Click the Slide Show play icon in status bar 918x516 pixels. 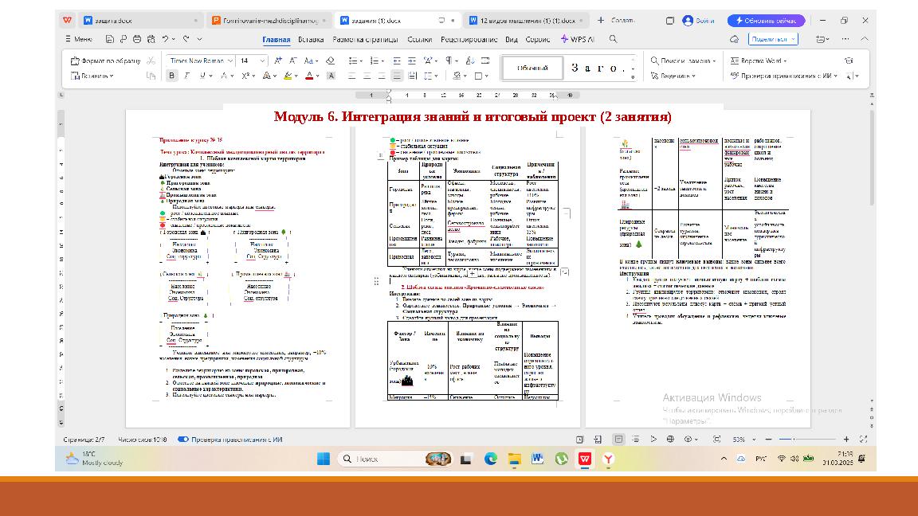click(653, 439)
